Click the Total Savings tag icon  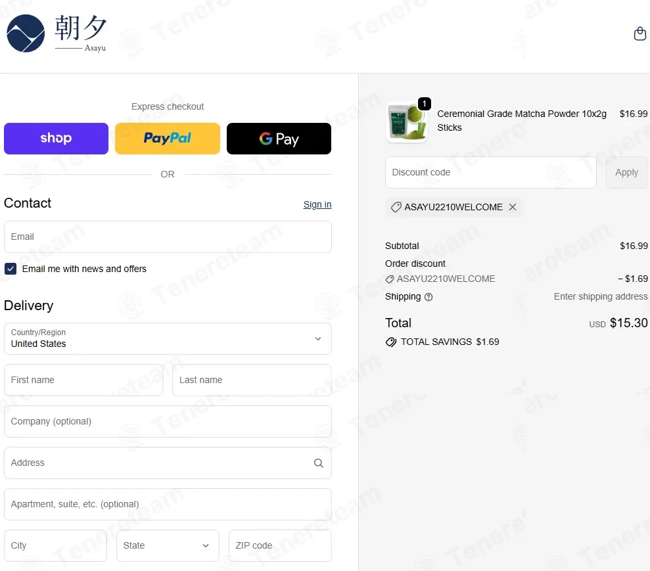click(x=390, y=342)
